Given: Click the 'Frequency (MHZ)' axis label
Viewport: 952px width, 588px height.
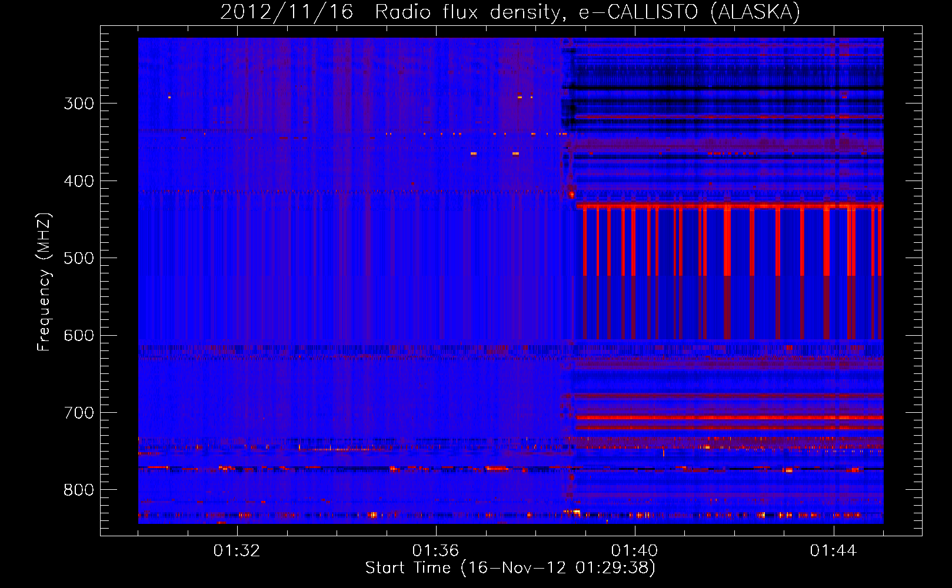Looking at the screenshot, I should tap(44, 282).
